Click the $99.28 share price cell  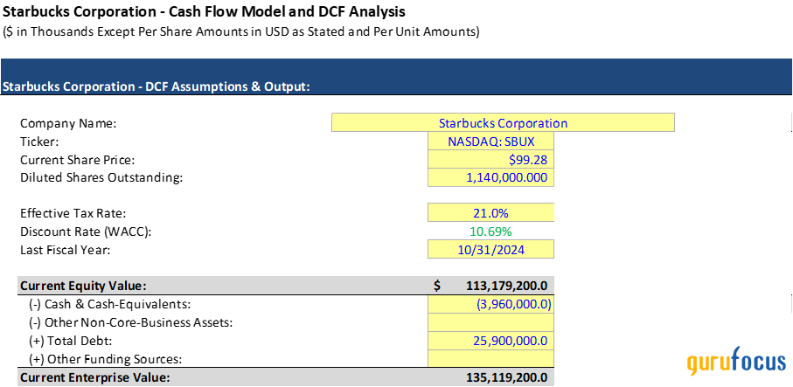point(490,160)
